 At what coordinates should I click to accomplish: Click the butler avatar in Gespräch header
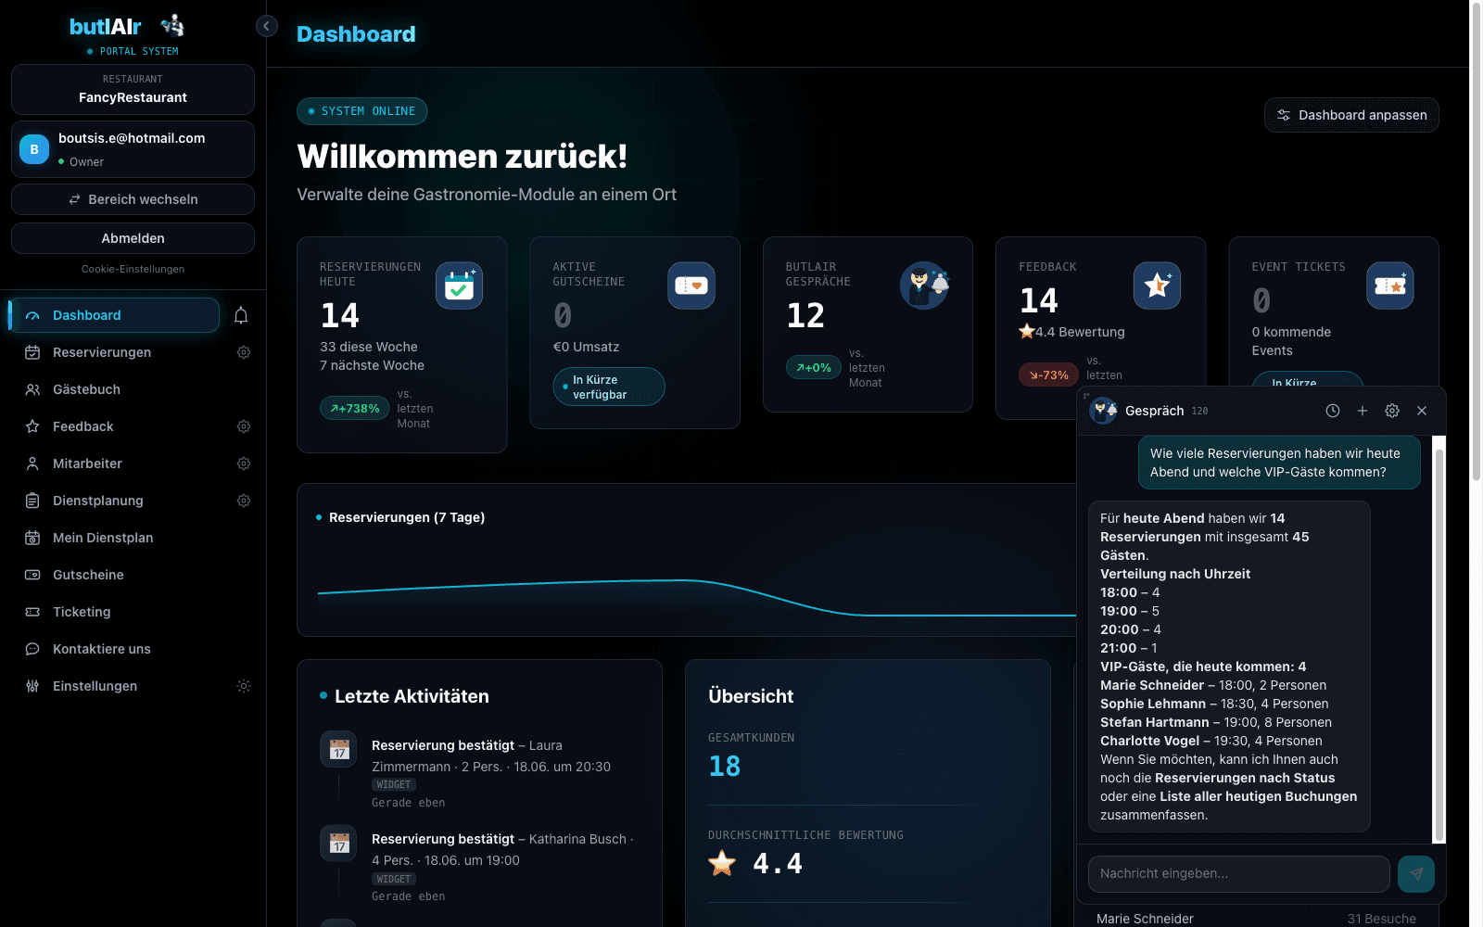pyautogui.click(x=1104, y=410)
